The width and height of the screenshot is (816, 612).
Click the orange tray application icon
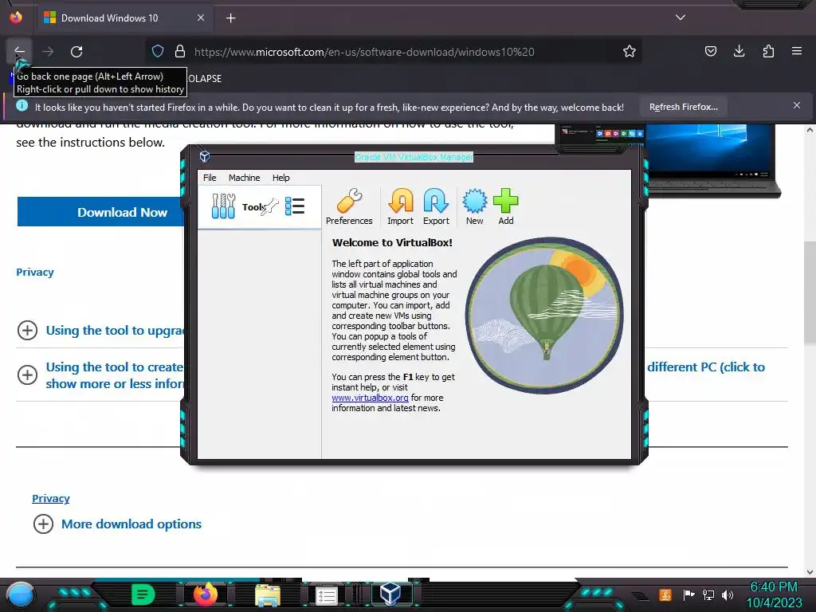665,594
